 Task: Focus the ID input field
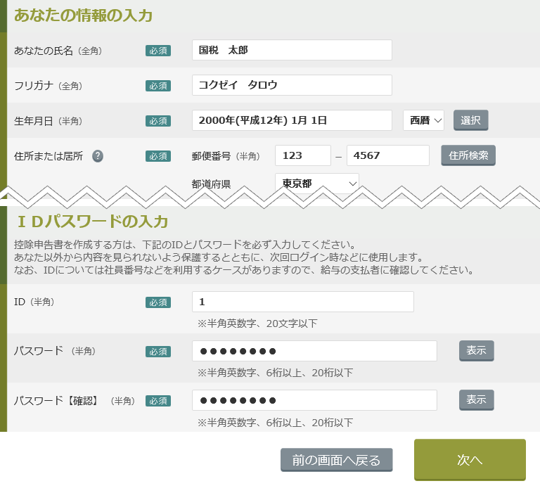(x=302, y=302)
